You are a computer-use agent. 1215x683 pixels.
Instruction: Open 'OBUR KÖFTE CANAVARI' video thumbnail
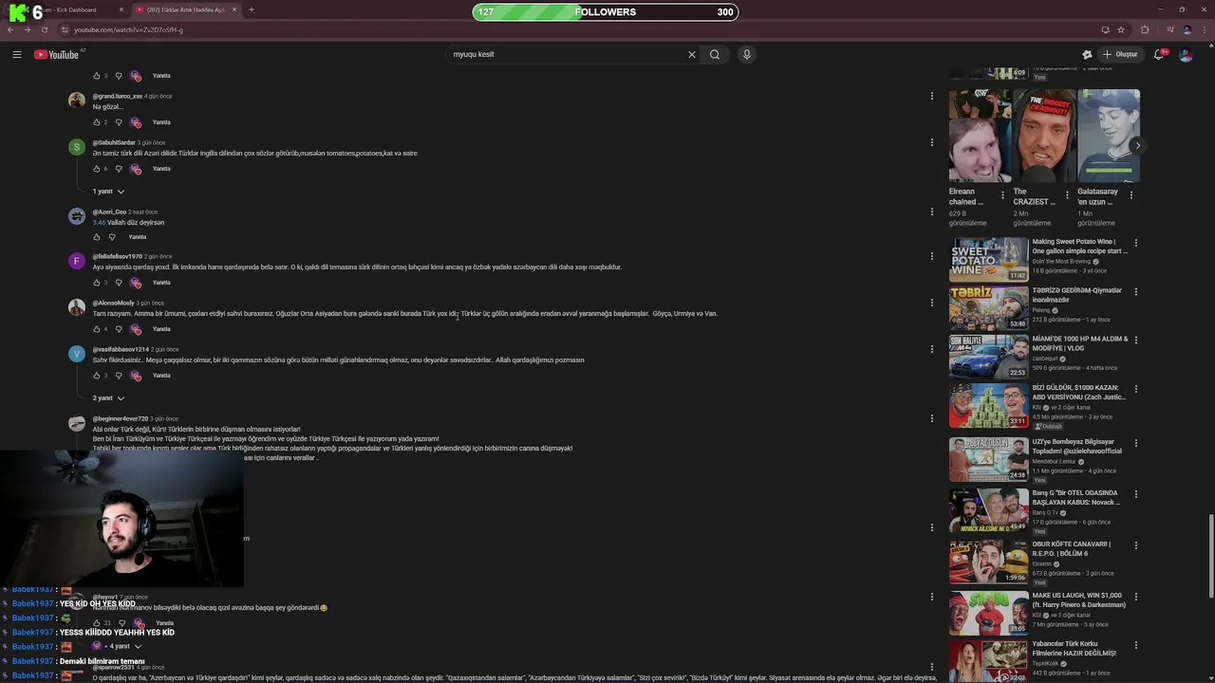989,562
